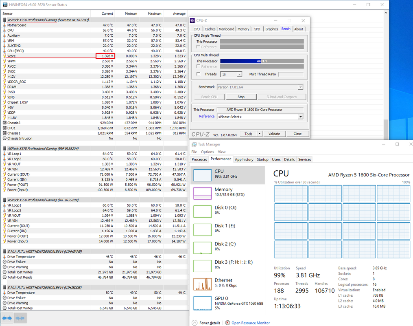Click Chassis Intrusion status icon
Viewport: 413px width, 326px height.
[4, 138]
